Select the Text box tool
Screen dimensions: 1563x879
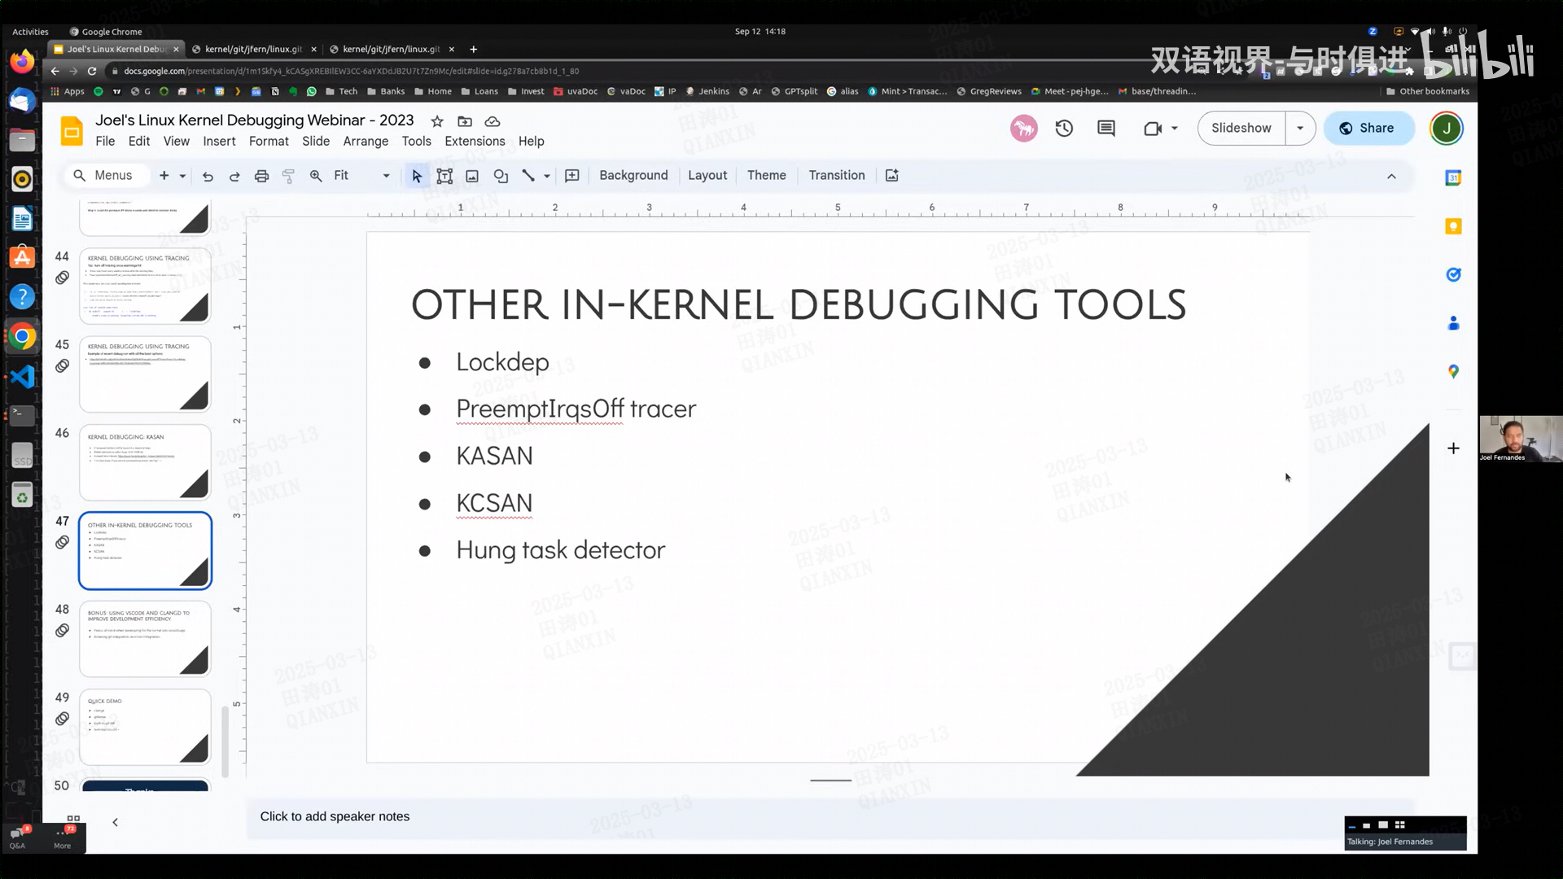coord(444,176)
